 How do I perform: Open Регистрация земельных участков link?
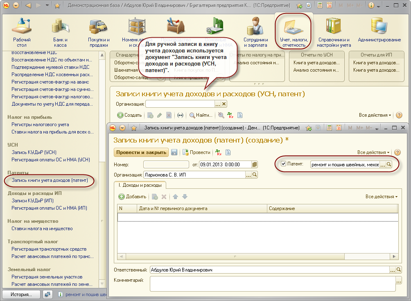[x=47, y=277]
